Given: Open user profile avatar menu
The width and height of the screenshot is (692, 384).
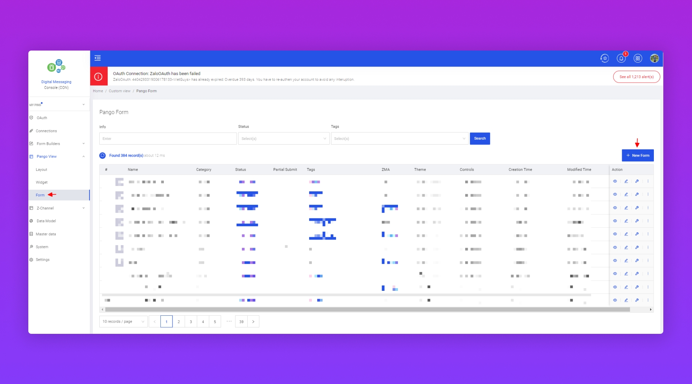Looking at the screenshot, I should click(654, 58).
